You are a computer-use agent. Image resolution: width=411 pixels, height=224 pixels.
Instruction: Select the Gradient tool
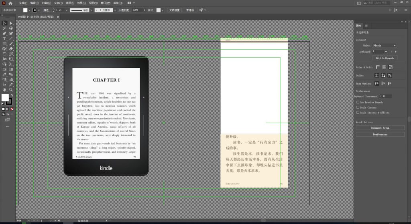(11, 69)
